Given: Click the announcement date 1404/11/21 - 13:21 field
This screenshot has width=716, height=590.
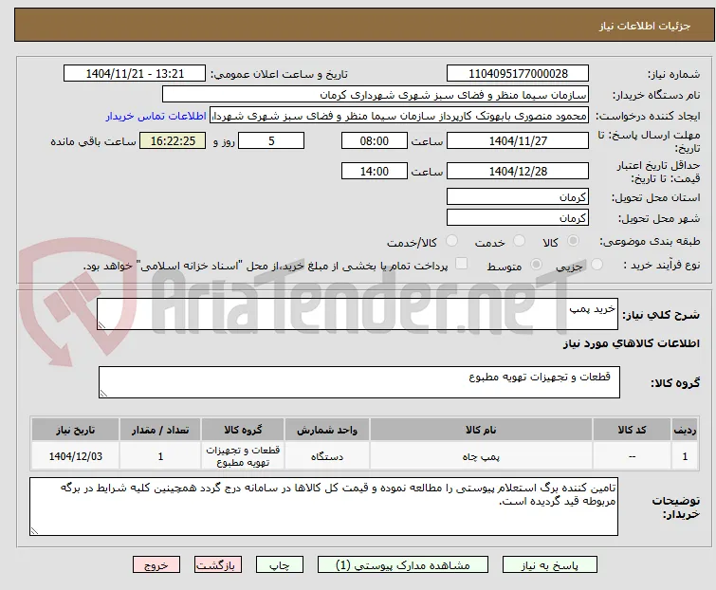Looking at the screenshot, I should [135, 74].
